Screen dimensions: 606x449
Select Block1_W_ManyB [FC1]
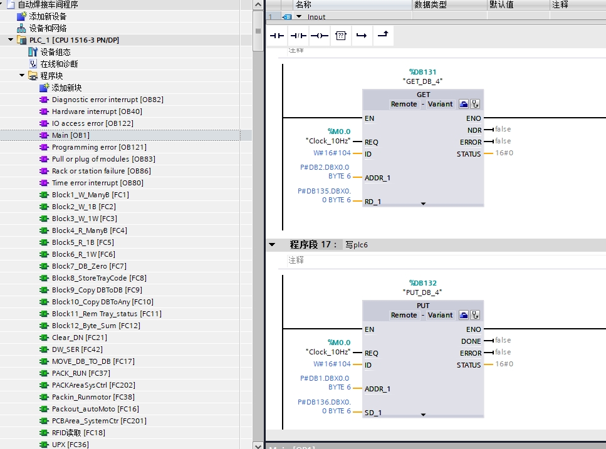(90, 195)
